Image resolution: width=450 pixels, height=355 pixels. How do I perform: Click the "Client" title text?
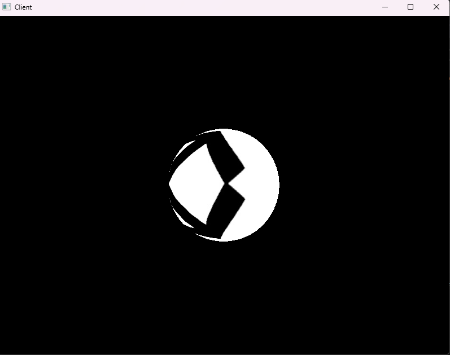[x=23, y=7]
